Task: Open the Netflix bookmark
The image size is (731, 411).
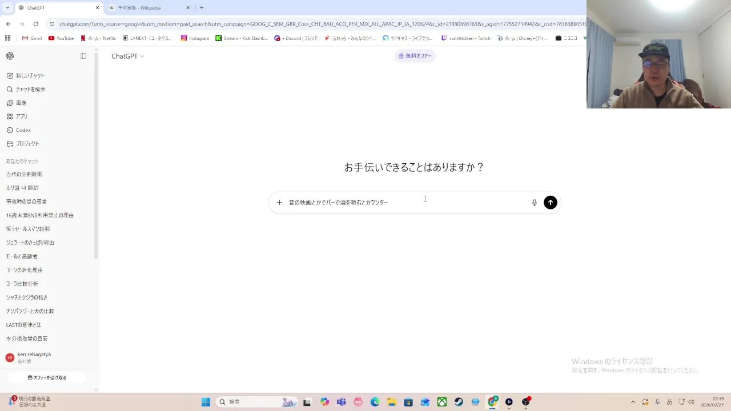Action: pyautogui.click(x=98, y=38)
